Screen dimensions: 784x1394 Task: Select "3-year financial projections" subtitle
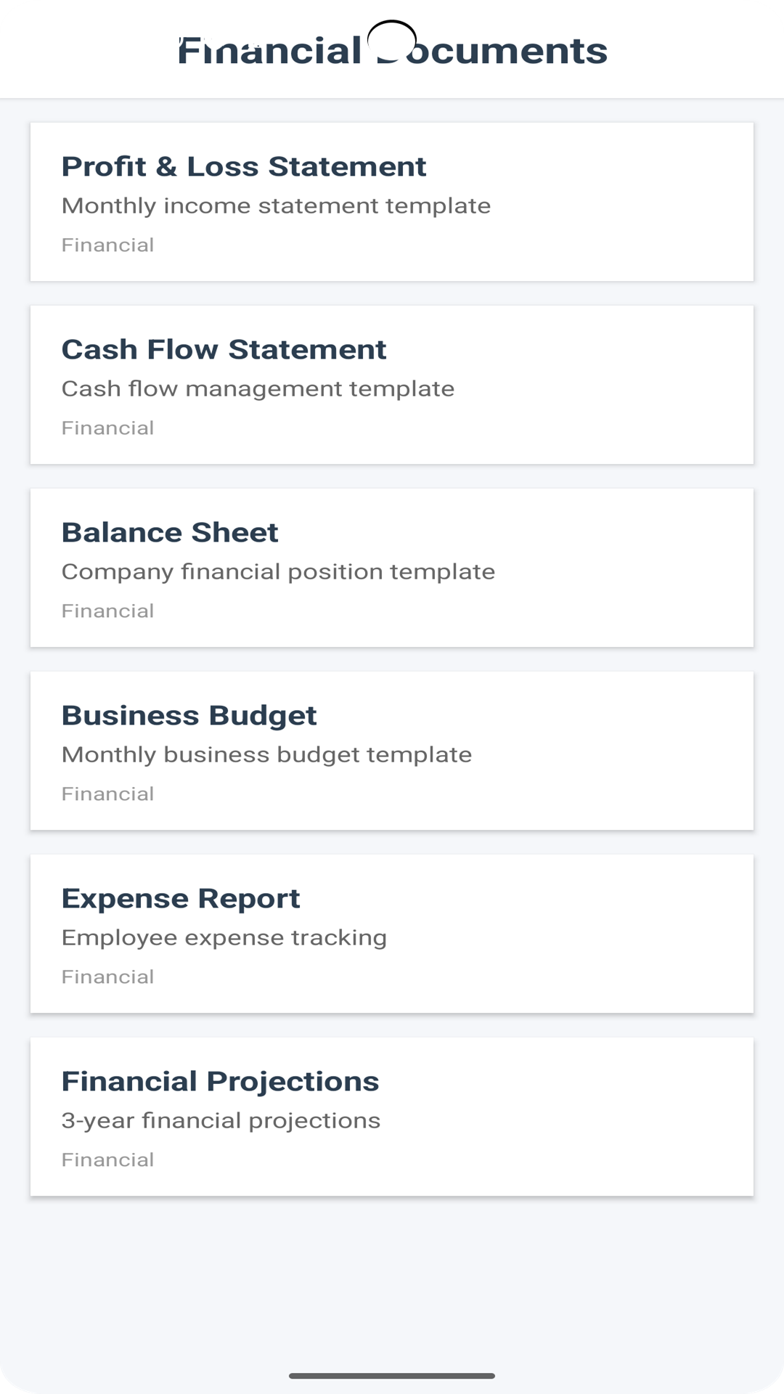[x=221, y=1120]
